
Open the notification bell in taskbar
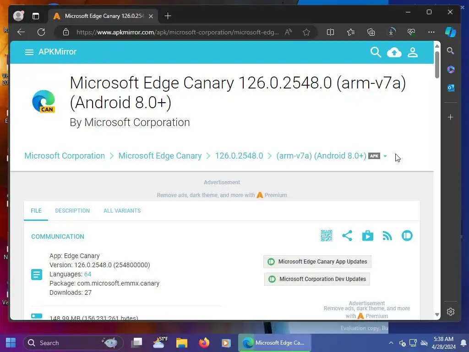click(464, 343)
